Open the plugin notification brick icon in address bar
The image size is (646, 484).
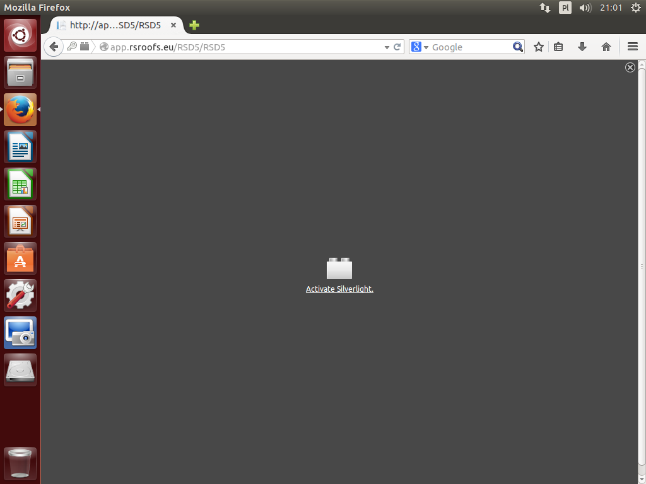85,47
